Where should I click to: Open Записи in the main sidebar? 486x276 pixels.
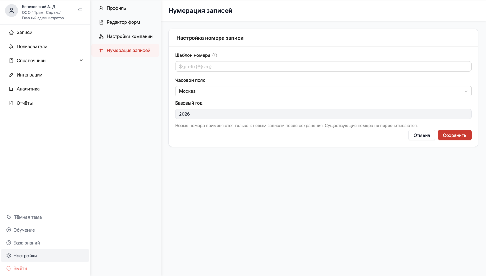point(45,32)
